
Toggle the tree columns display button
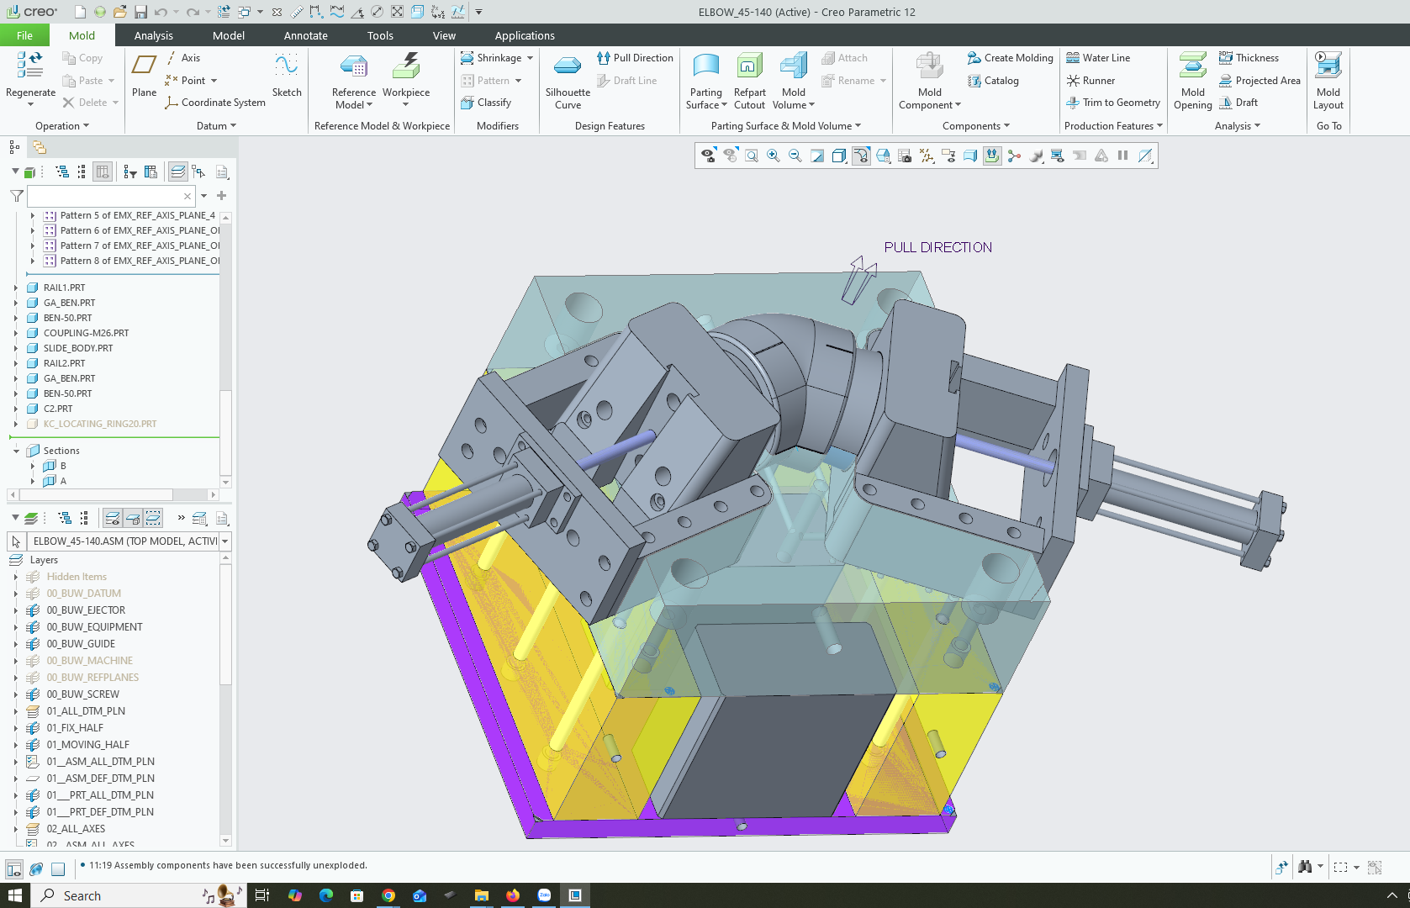[103, 172]
